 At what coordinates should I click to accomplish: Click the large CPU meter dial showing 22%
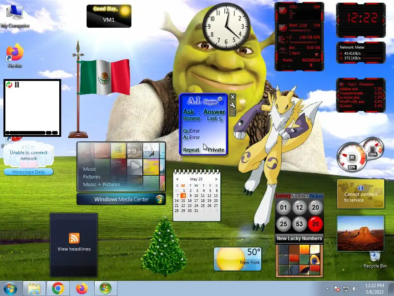[352, 158]
